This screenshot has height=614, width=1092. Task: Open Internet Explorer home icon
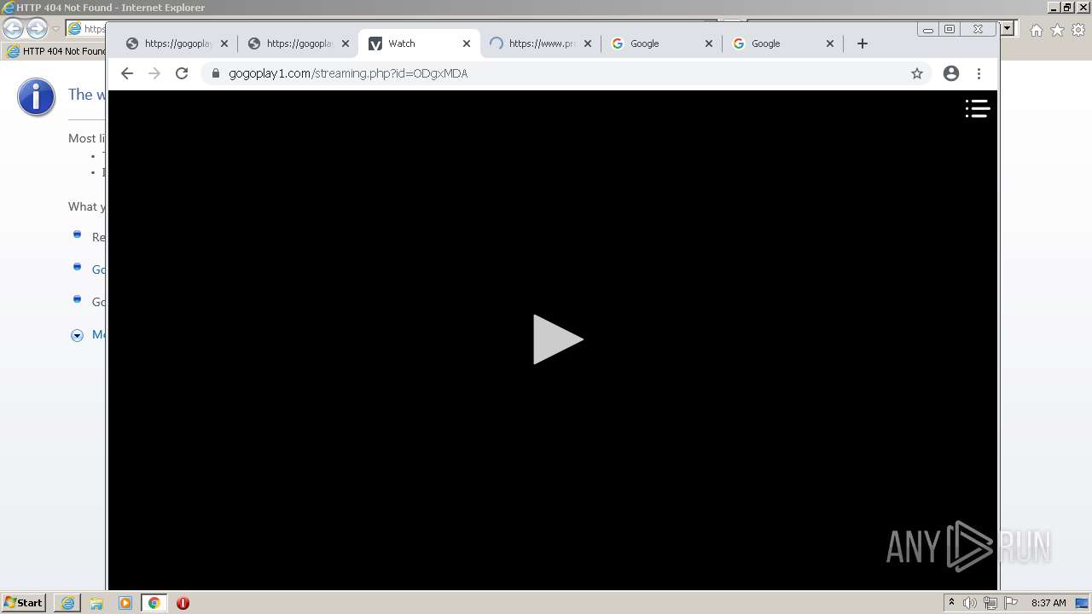click(x=1036, y=30)
